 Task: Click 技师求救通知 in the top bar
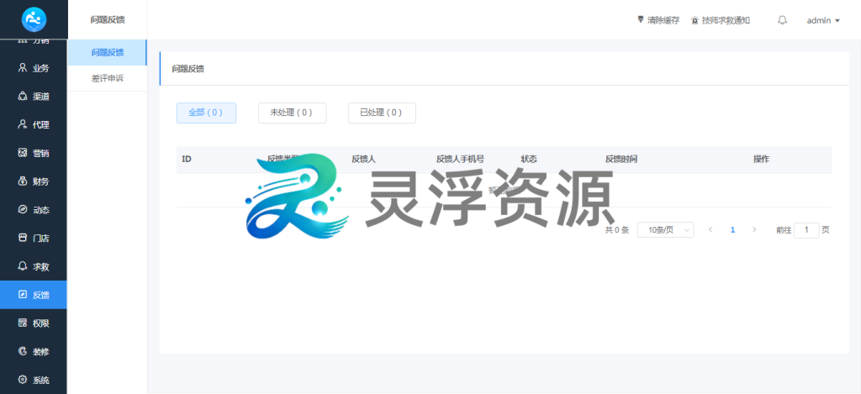721,20
